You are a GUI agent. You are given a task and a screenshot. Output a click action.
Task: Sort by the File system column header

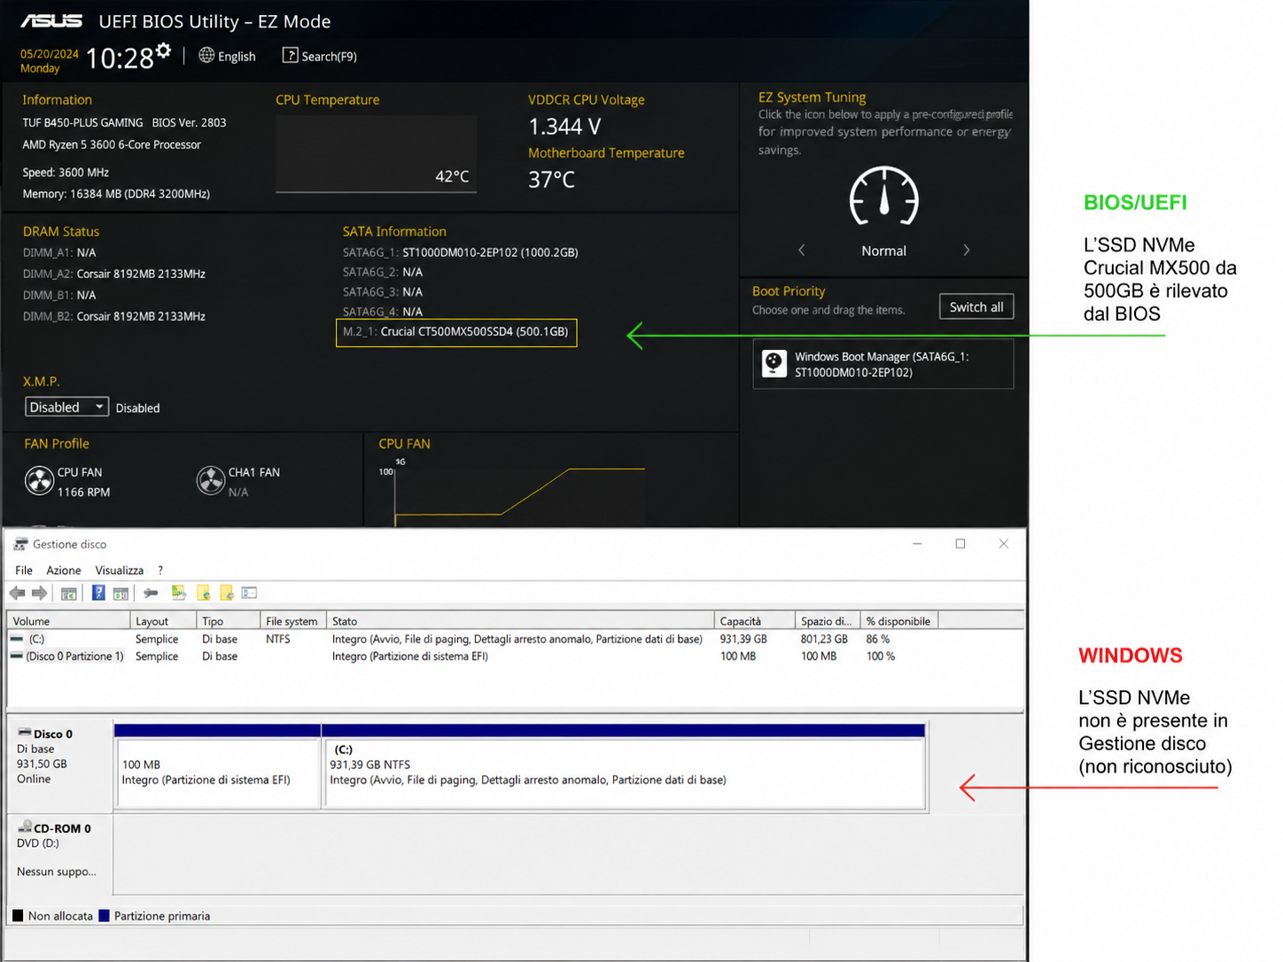coord(292,621)
